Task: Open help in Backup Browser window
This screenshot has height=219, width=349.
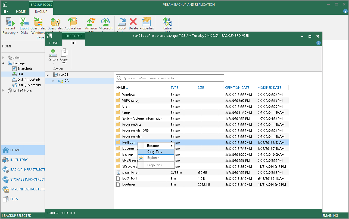Action: point(319,43)
